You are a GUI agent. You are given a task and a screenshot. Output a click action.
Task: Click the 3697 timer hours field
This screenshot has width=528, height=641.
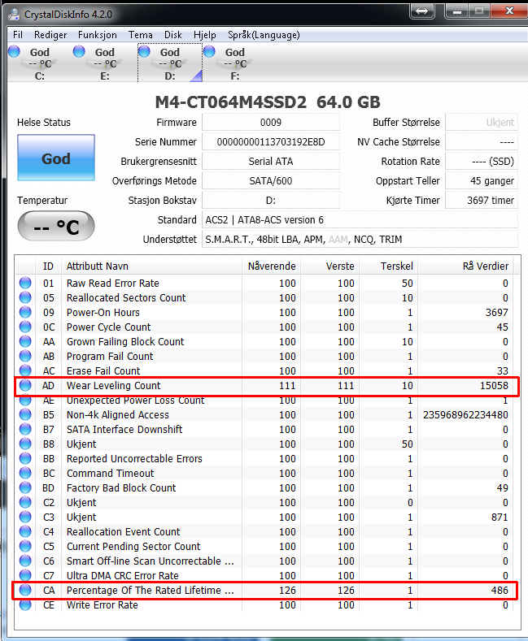482,201
